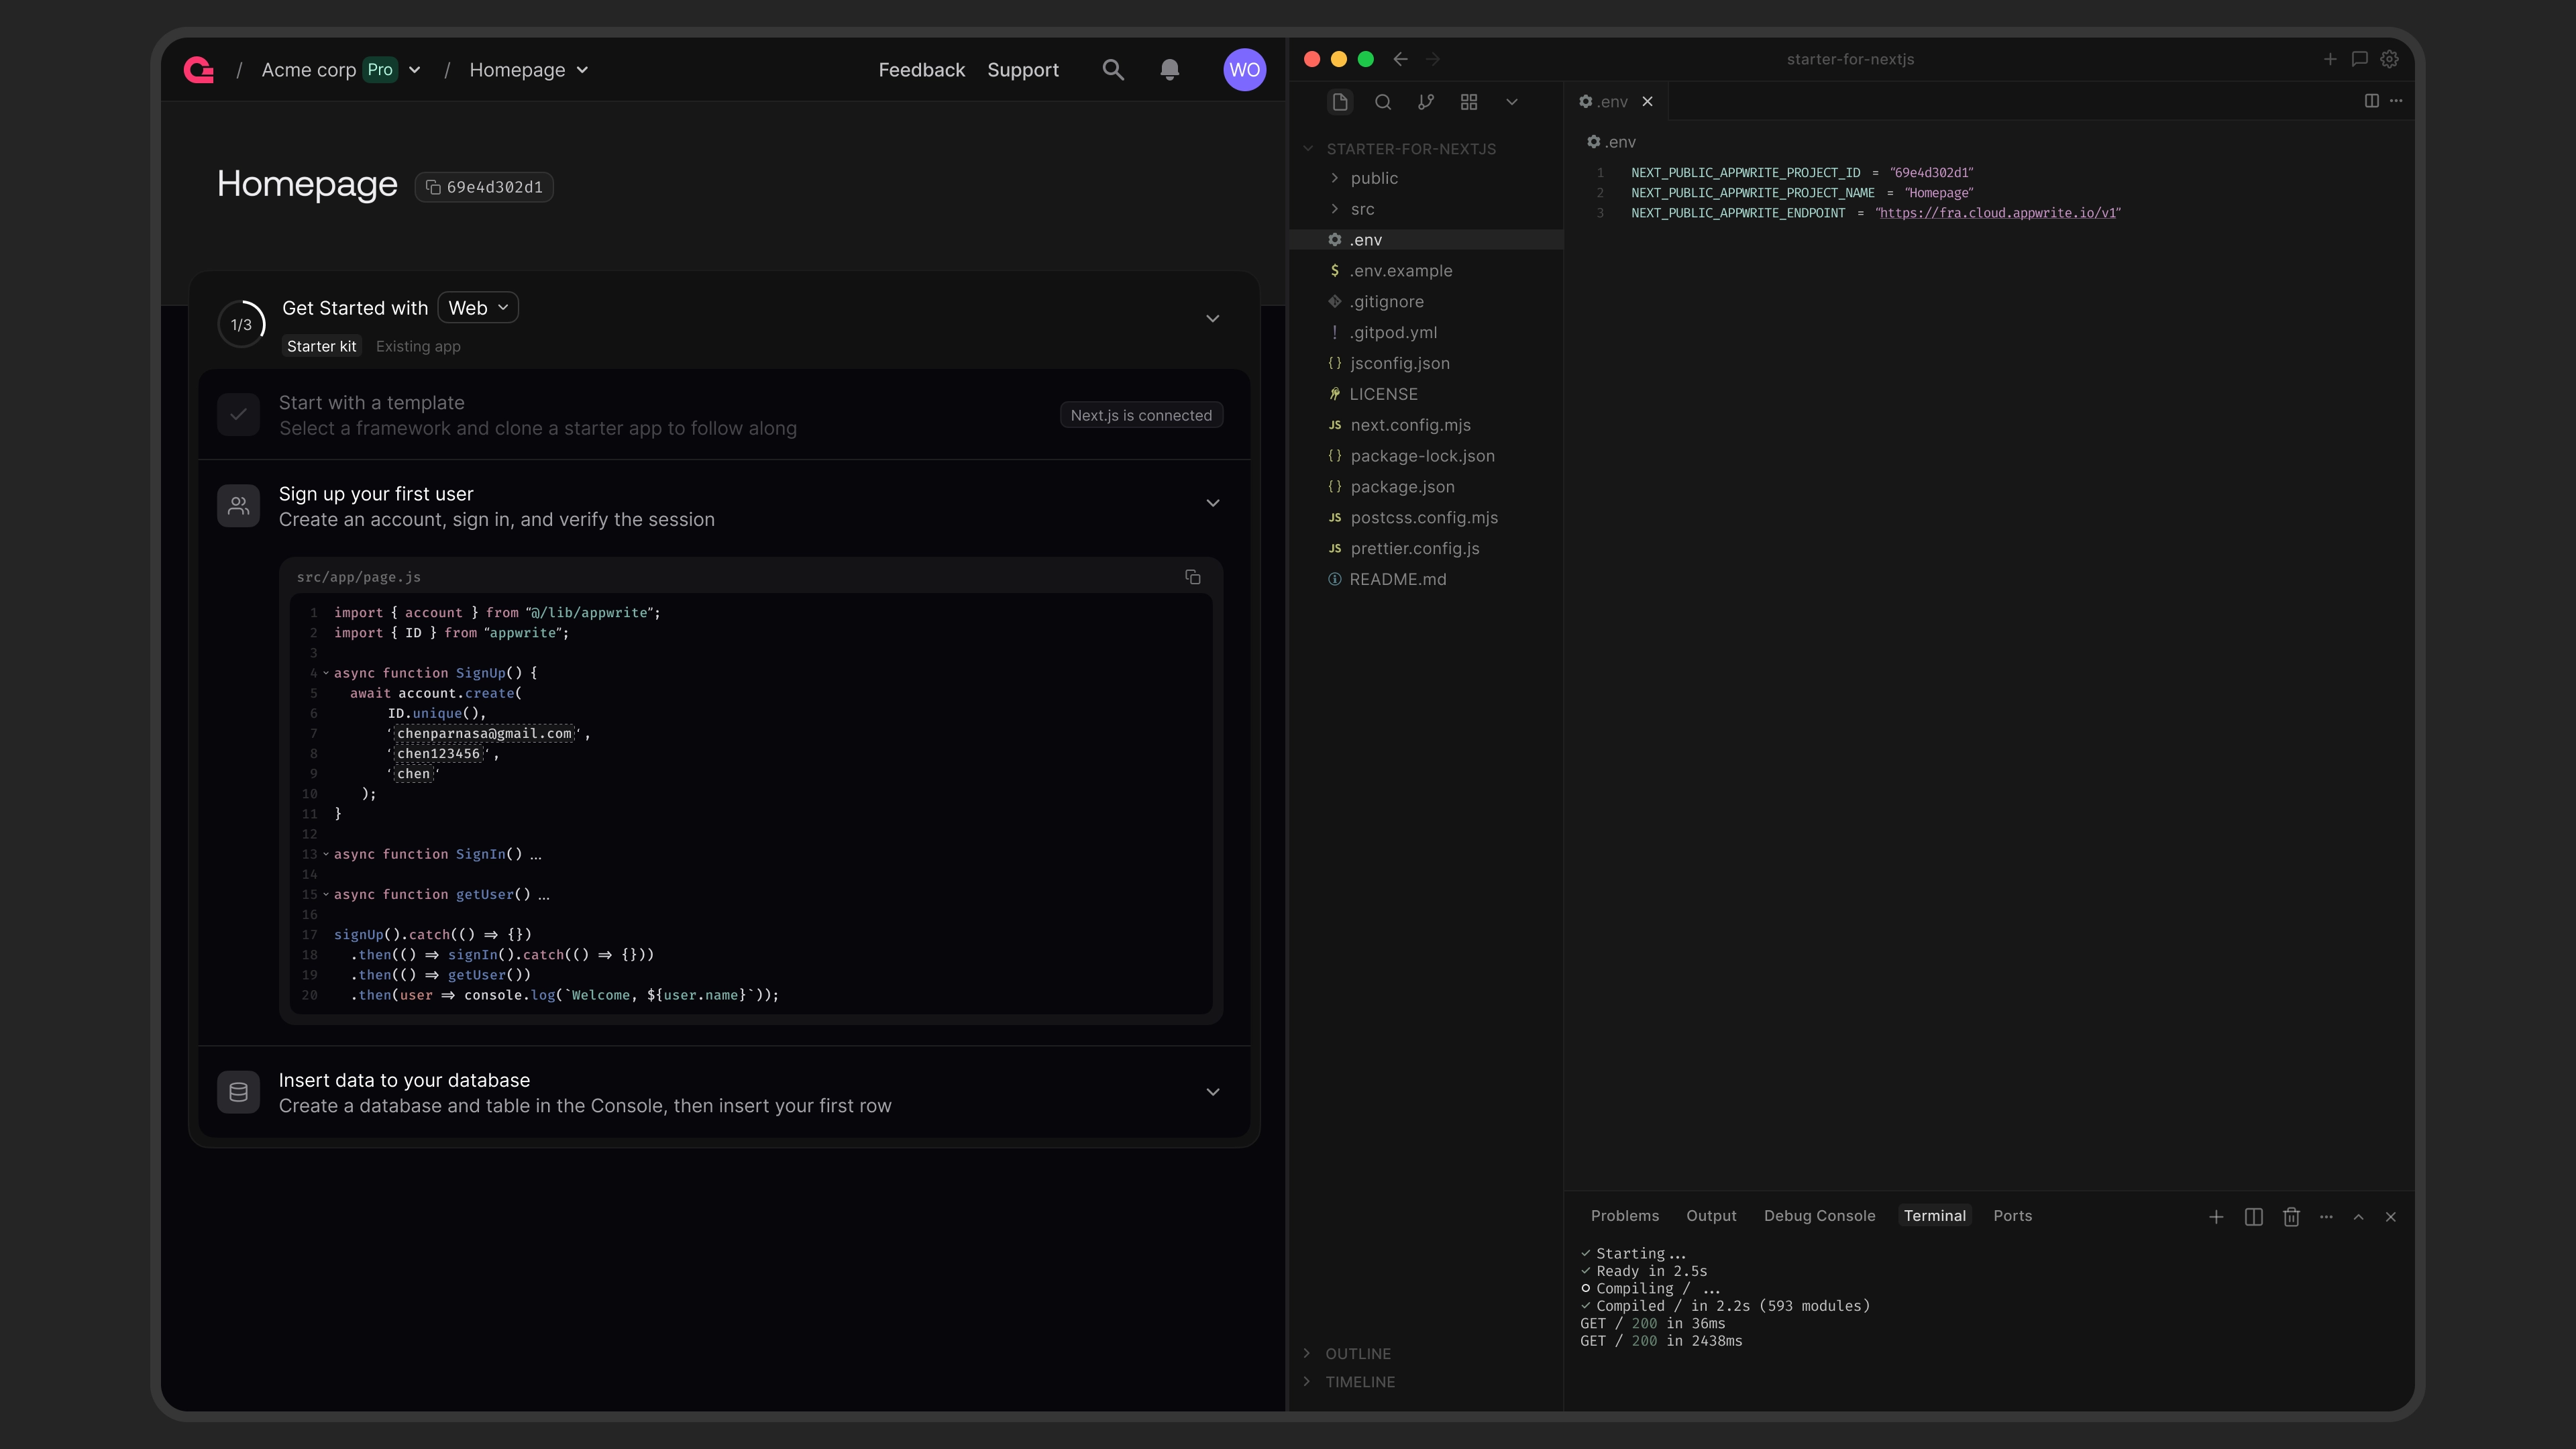Viewport: 2576px width, 1449px height.
Task: Unfold the getUser function on line 15
Action: 326,895
